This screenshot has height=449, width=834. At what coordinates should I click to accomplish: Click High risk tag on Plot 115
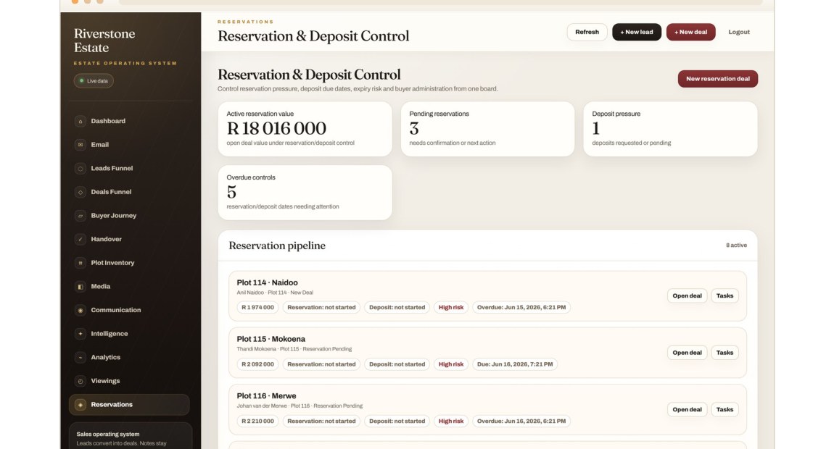tap(450, 364)
